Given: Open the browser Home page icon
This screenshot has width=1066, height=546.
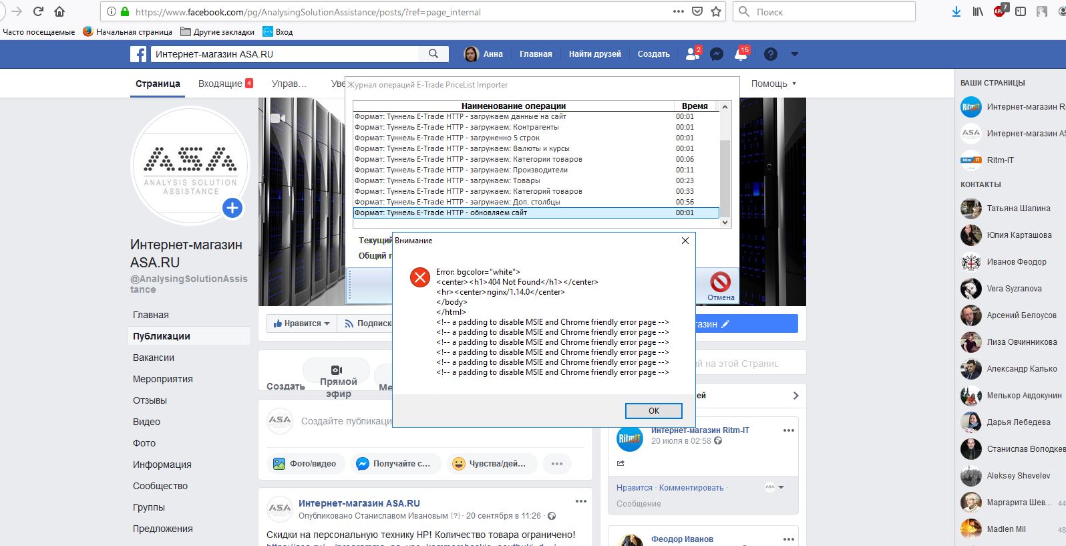Looking at the screenshot, I should pos(59,11).
